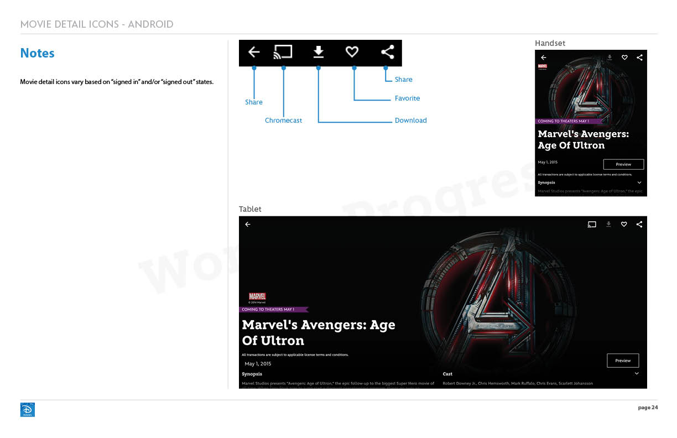Tap the heart icon on the Tablet mockup
Screen dimensions: 677x438
click(x=624, y=225)
